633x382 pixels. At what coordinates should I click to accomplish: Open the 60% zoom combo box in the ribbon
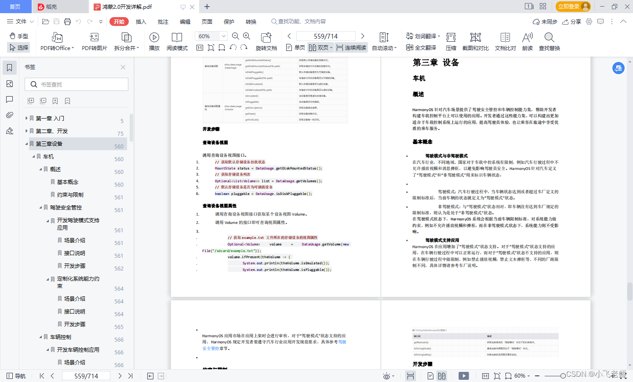click(211, 36)
